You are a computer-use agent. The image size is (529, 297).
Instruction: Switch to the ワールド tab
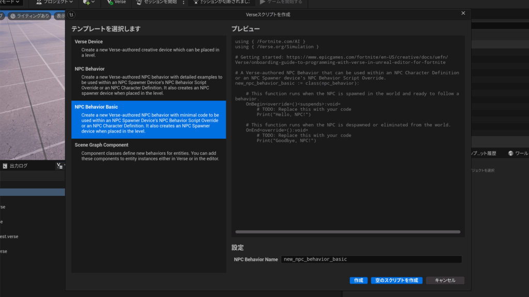coord(518,153)
